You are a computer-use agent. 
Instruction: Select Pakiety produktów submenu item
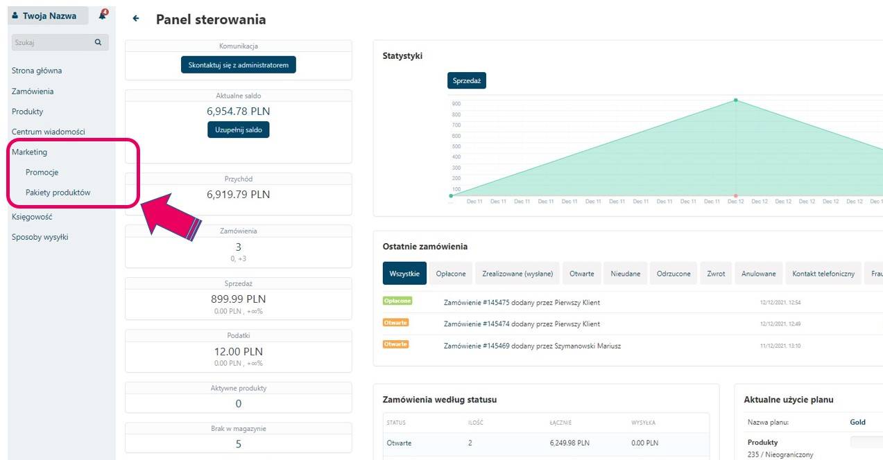click(58, 193)
